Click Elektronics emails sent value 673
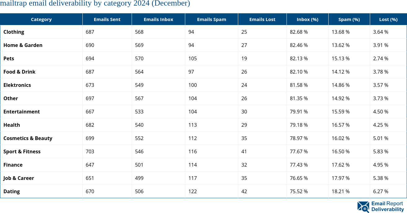Image resolution: width=407 pixels, height=213 pixels. (90, 85)
